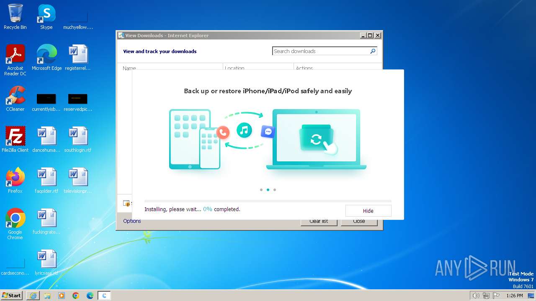Image resolution: width=536 pixels, height=301 pixels.
Task: Open the Action Center flag icon
Action: (496, 296)
